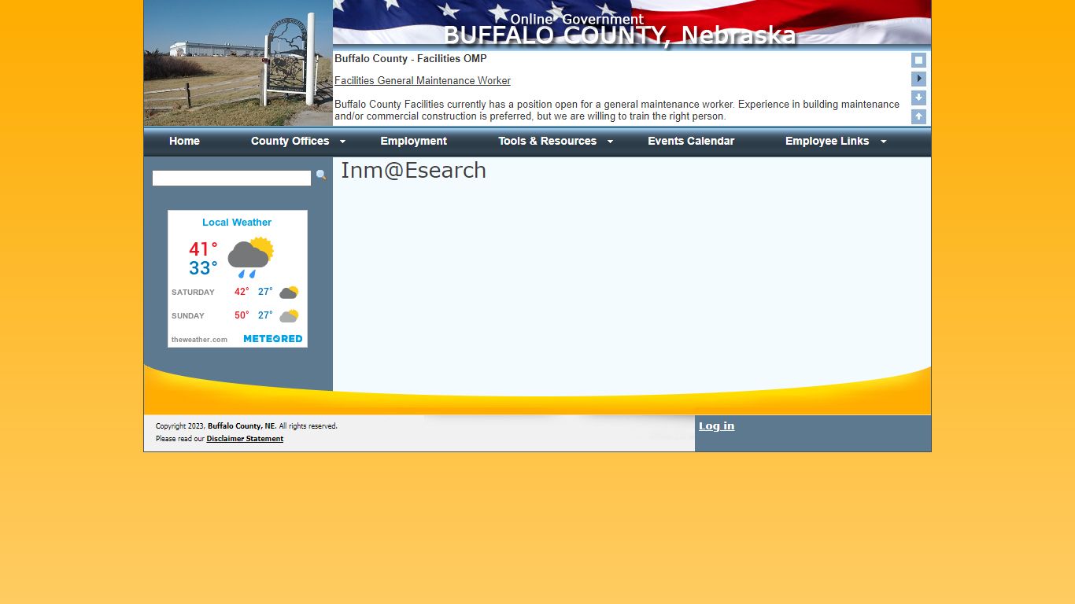Open the Disclaimer Statement link
This screenshot has height=604, width=1075.
click(245, 439)
